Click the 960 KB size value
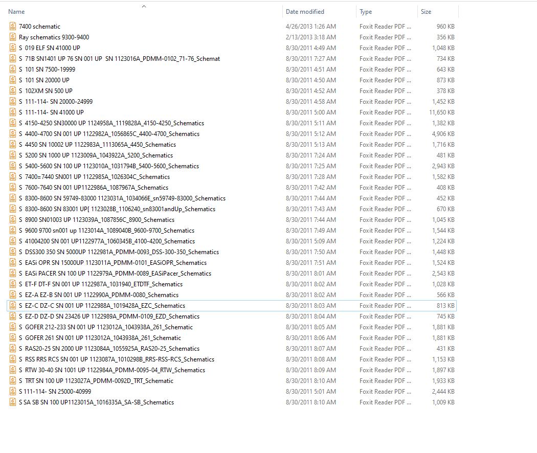This screenshot has height=453, width=537. [x=445, y=27]
